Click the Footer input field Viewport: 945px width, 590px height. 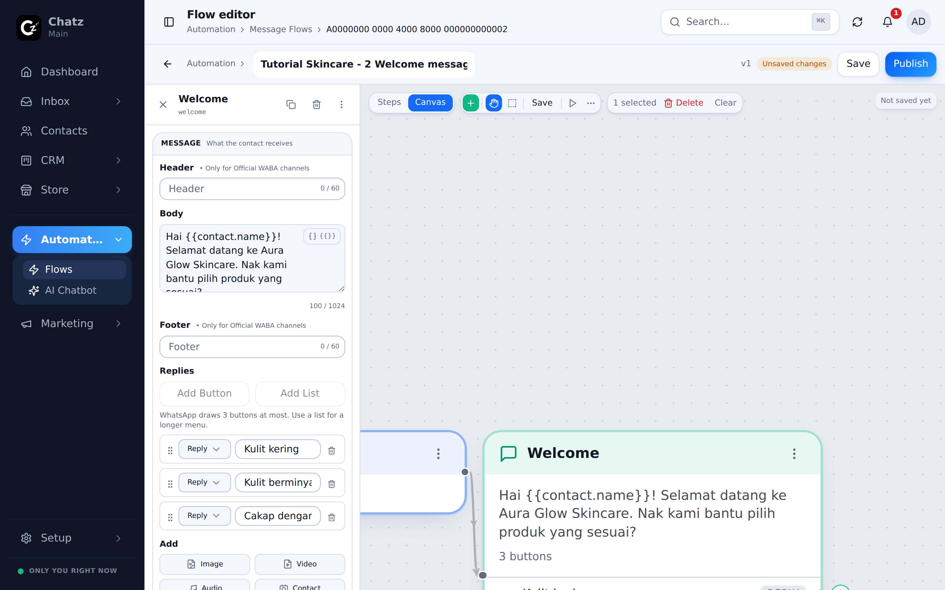(x=252, y=346)
